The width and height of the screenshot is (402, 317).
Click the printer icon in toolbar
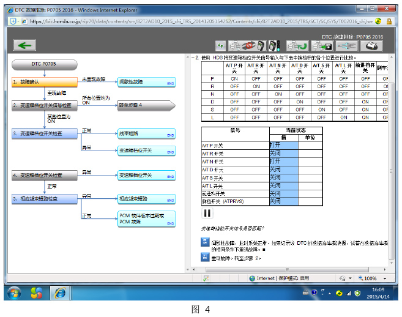[371, 46]
